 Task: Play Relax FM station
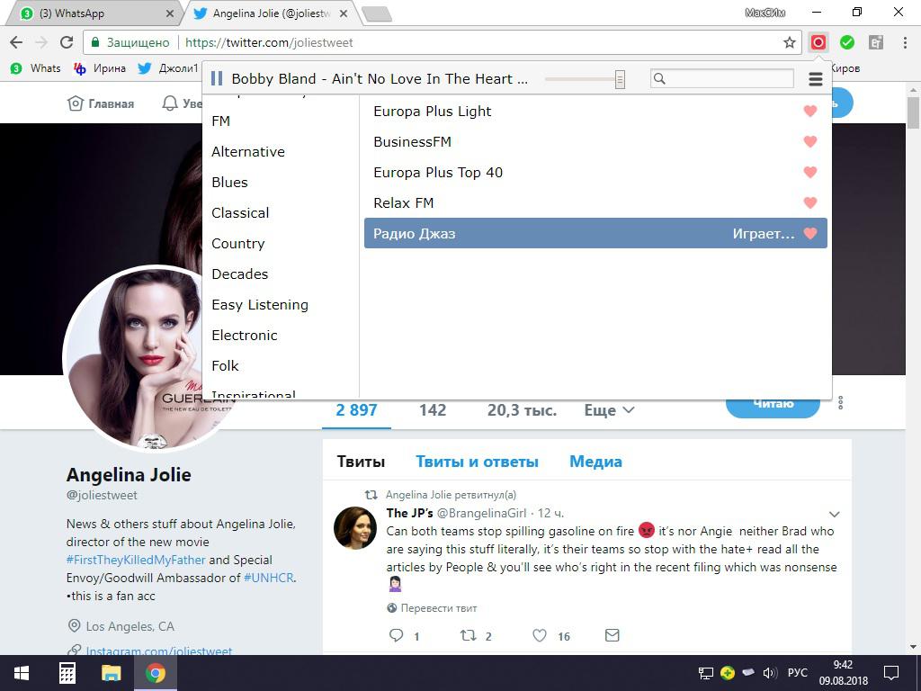pyautogui.click(x=404, y=202)
